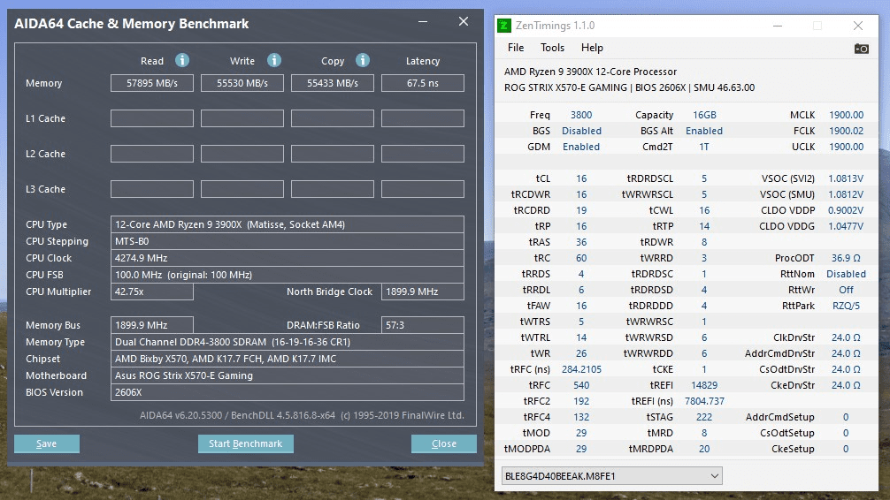Click the Capacity value 16GB
The width and height of the screenshot is (890, 500).
coord(704,115)
